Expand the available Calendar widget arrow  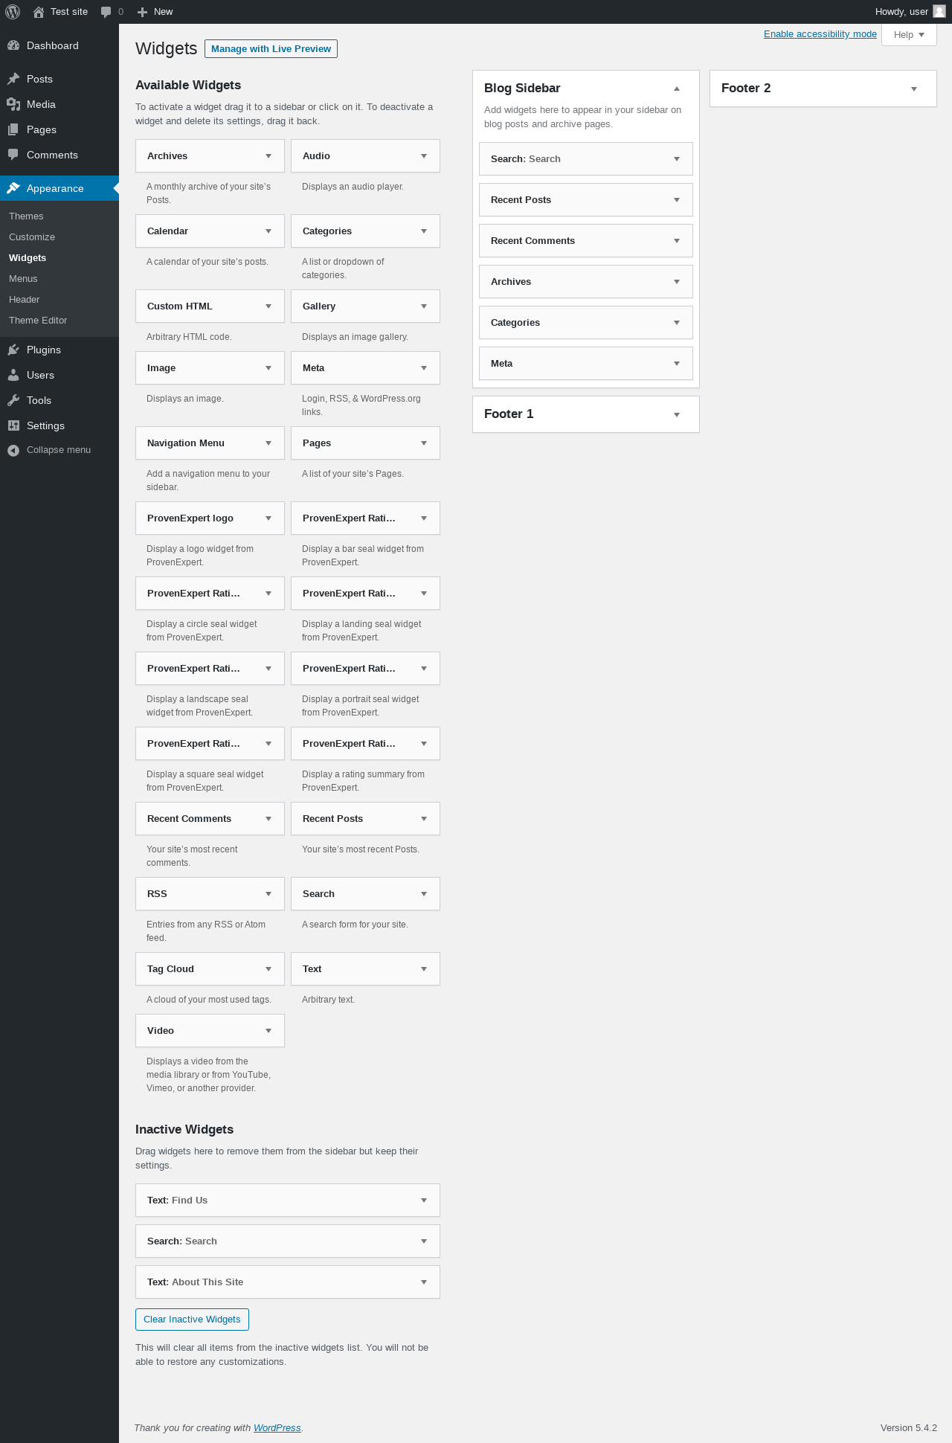[268, 231]
